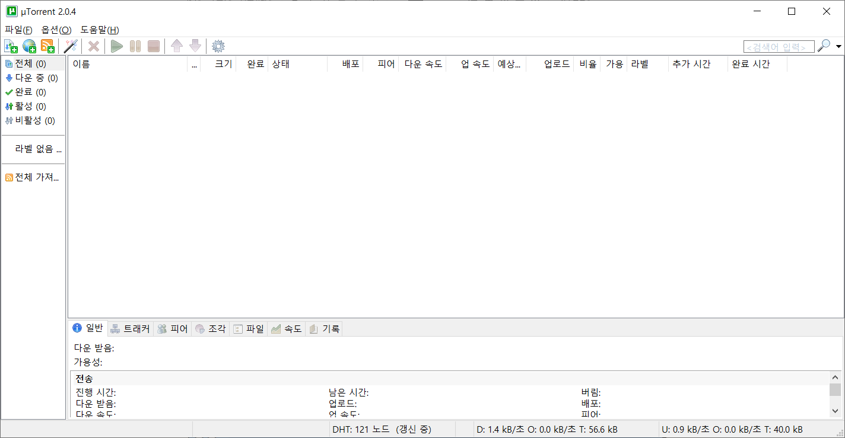The width and height of the screenshot is (845, 438).
Task: Open the 도움말(H) menu
Action: click(100, 30)
